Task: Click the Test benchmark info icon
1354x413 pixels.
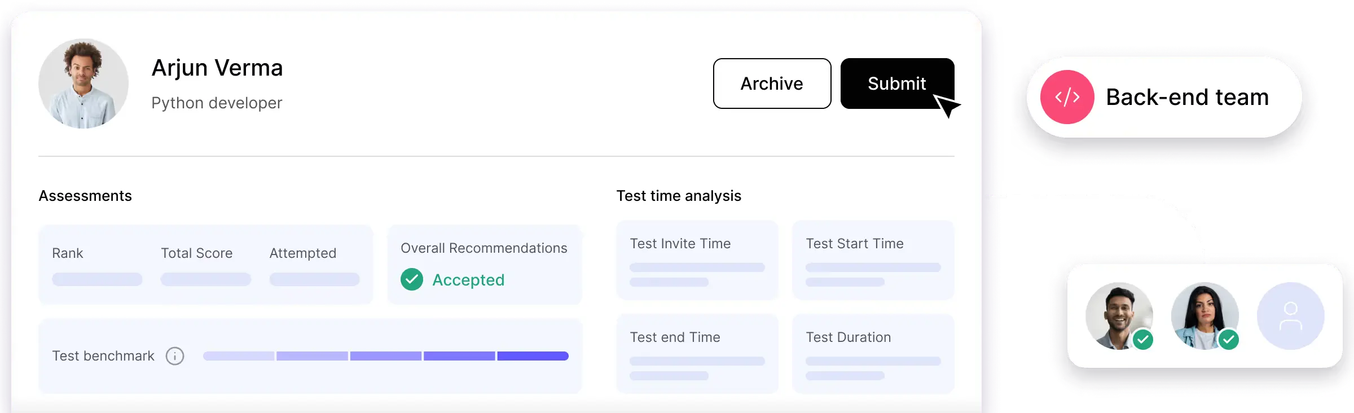Action: click(175, 356)
